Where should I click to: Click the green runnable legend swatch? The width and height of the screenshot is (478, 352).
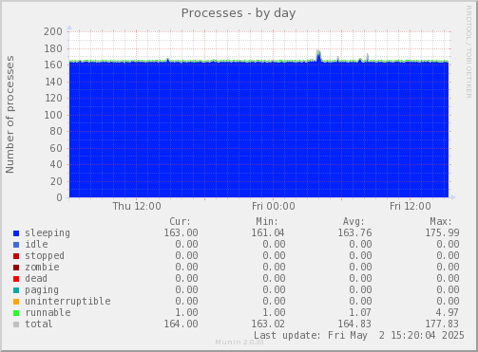coord(16,313)
